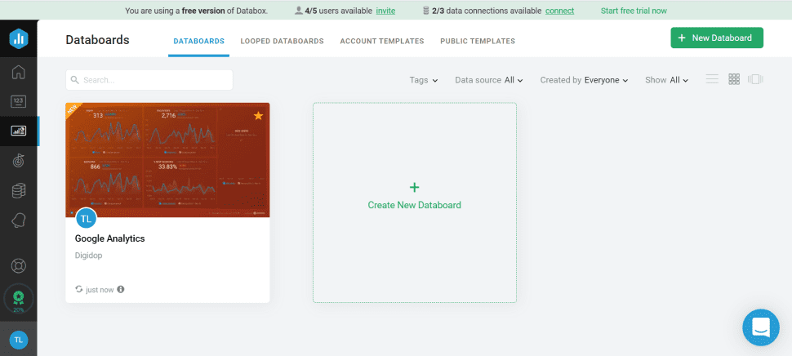This screenshot has height=356, width=792.
Task: Open the Google Analytics dashboard thumbnail
Action: [x=167, y=160]
